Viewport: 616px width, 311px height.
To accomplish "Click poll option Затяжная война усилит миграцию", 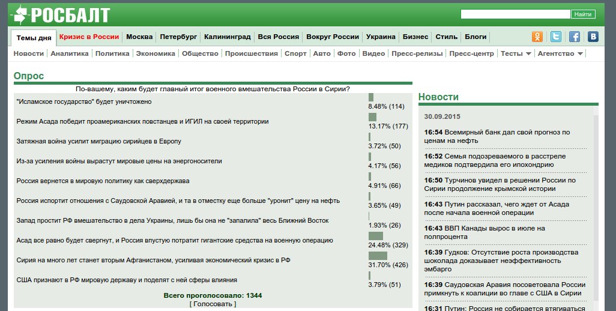I will point(98,141).
